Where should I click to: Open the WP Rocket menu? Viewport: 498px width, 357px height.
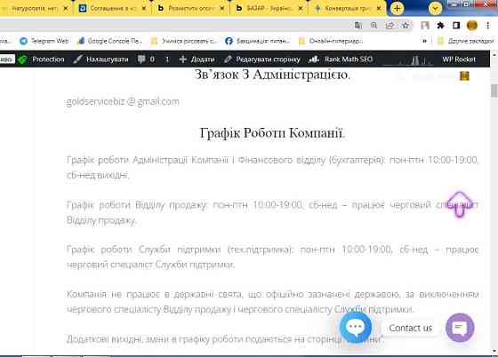click(459, 59)
